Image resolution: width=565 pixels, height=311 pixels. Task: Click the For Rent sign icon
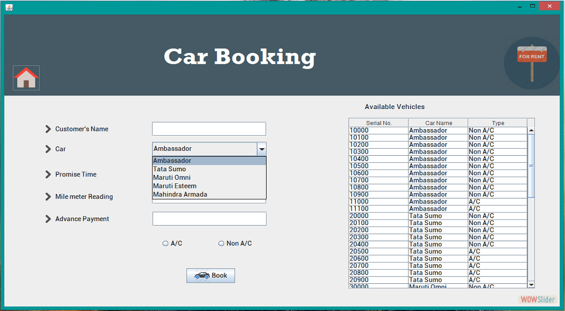coord(532,63)
